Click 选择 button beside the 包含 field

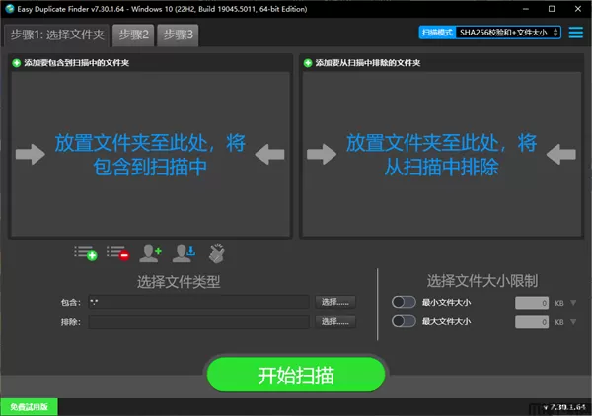[335, 302]
